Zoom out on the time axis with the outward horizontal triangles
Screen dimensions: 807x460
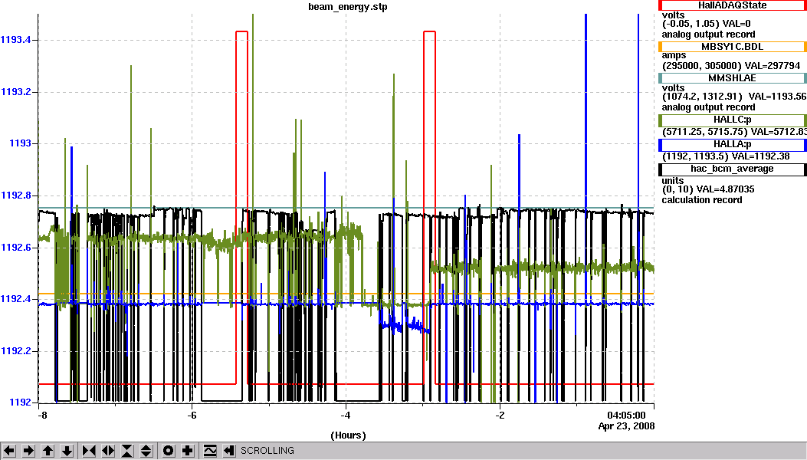108,451
